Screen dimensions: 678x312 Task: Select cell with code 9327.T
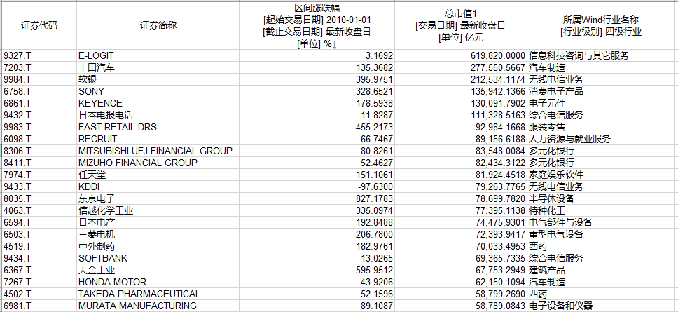point(39,55)
